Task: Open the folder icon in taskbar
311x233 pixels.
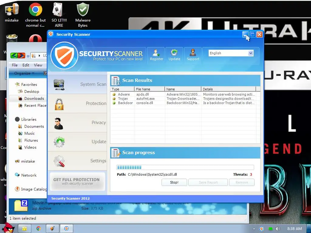Action: pyautogui.click(x=25, y=229)
